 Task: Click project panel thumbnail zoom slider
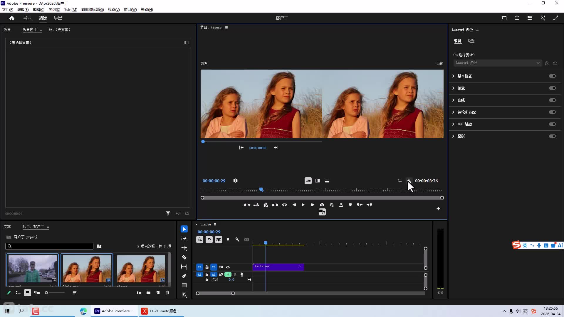46,293
